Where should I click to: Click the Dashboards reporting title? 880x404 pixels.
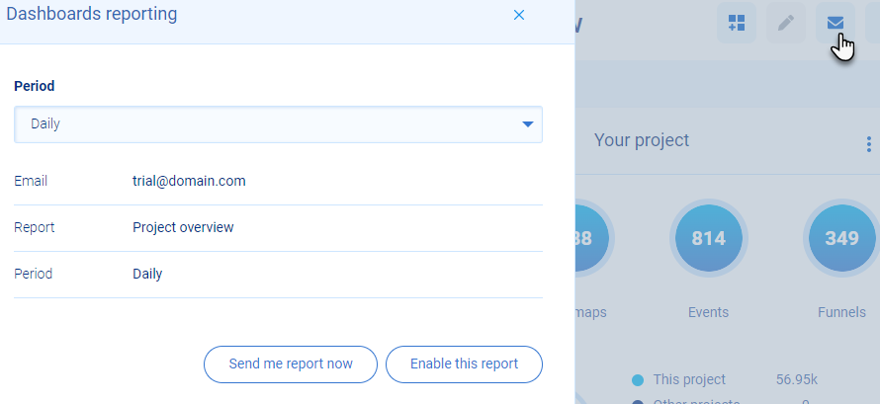(x=92, y=14)
